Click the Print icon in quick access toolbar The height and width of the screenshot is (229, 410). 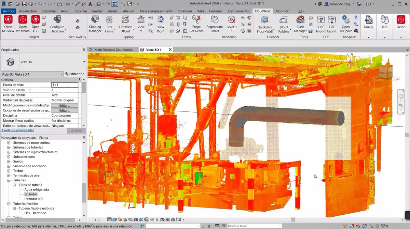(60, 4)
